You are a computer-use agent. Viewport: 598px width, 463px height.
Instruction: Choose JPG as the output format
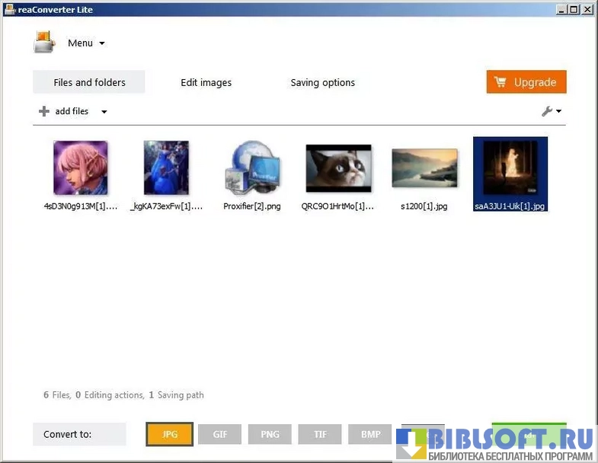click(x=170, y=434)
